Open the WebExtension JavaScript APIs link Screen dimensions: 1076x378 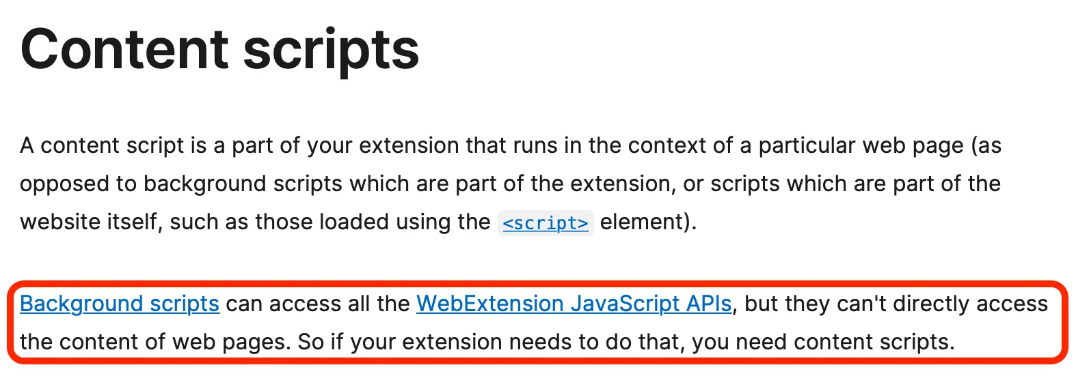pyautogui.click(x=574, y=304)
